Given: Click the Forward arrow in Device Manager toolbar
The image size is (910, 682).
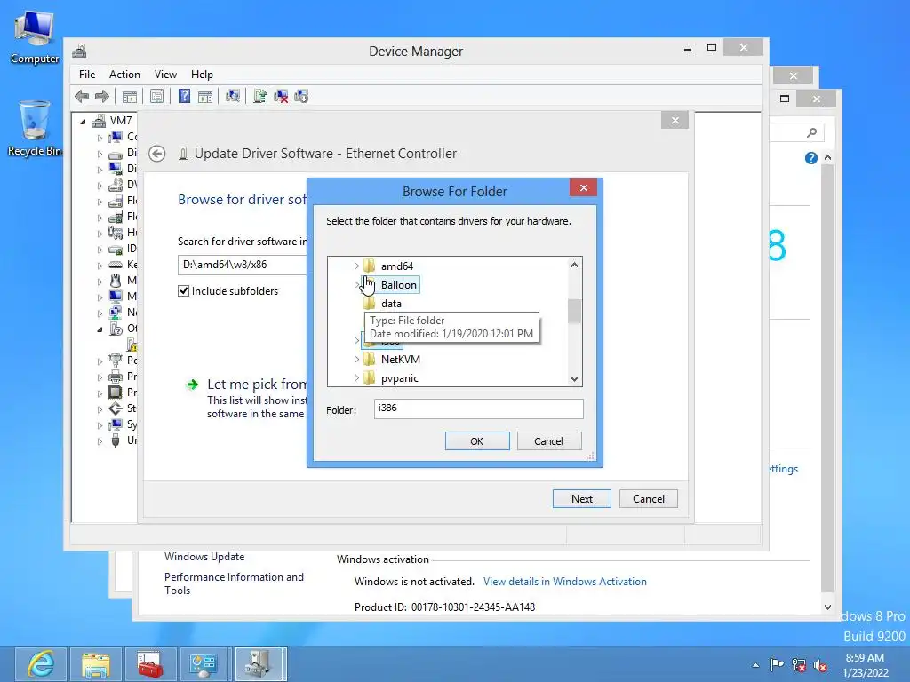Looking at the screenshot, I should pyautogui.click(x=102, y=96).
